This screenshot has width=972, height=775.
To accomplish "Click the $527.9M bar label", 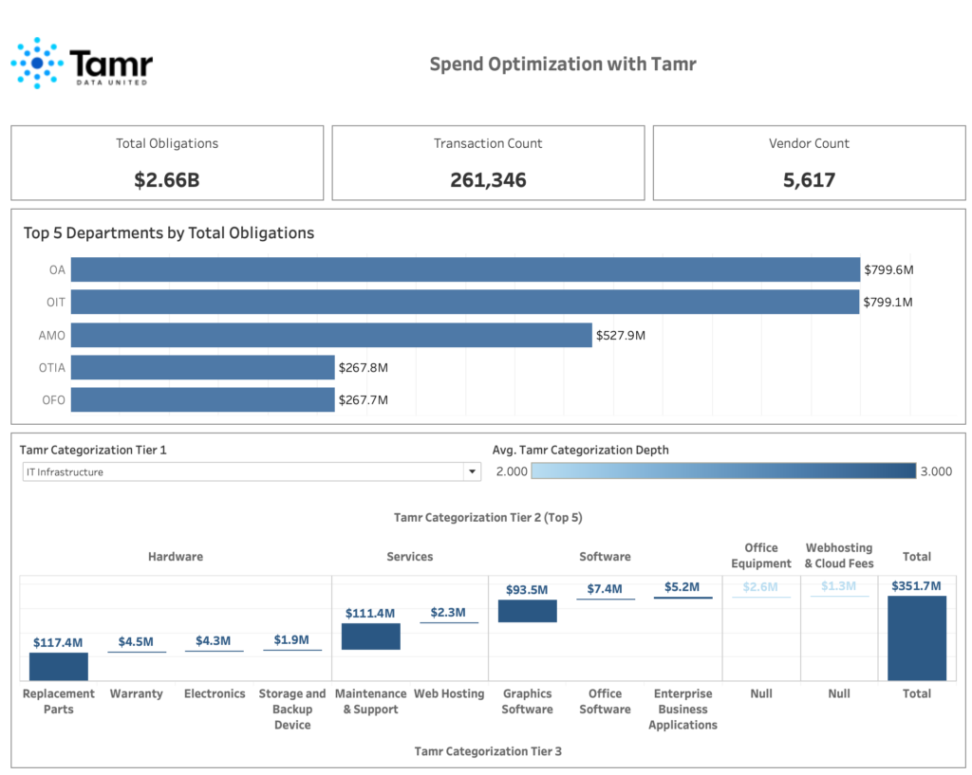I will [621, 335].
